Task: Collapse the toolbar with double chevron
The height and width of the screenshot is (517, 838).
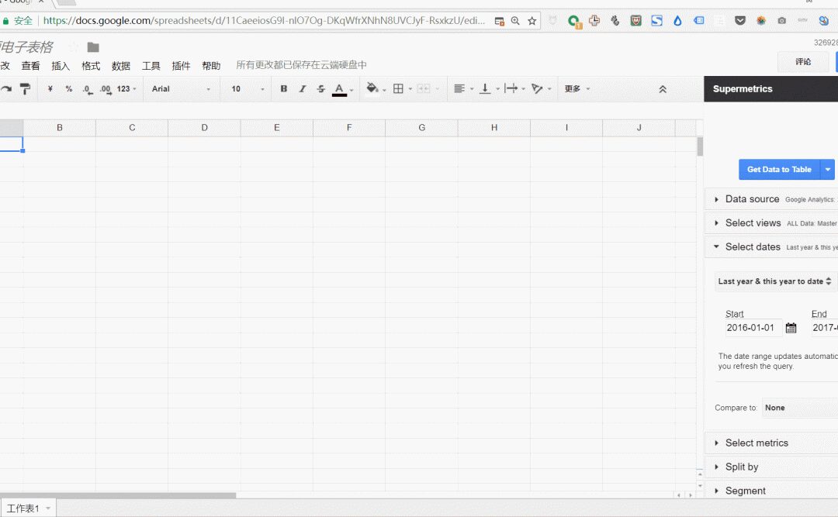Action: (663, 89)
